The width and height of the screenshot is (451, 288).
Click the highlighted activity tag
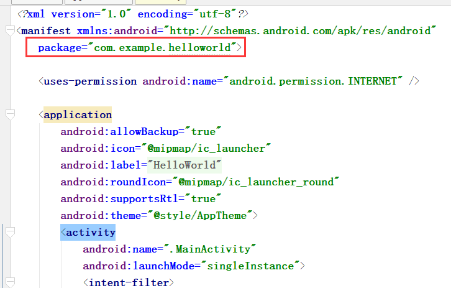pos(88,233)
